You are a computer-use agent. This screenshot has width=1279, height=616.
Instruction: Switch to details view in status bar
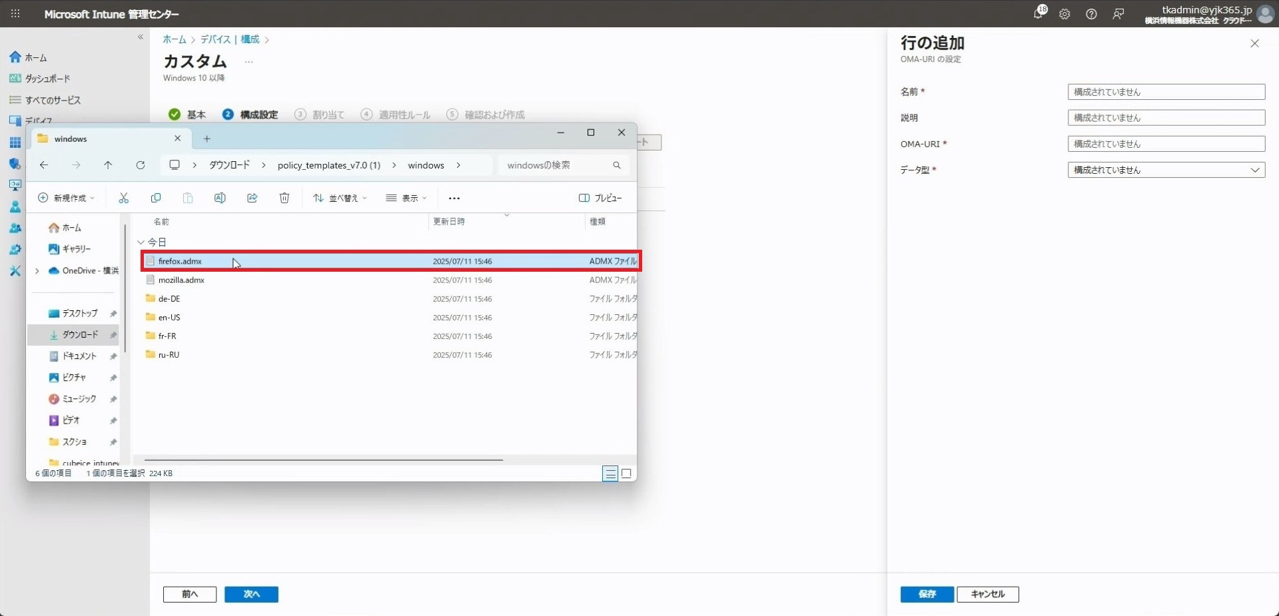[x=610, y=473]
